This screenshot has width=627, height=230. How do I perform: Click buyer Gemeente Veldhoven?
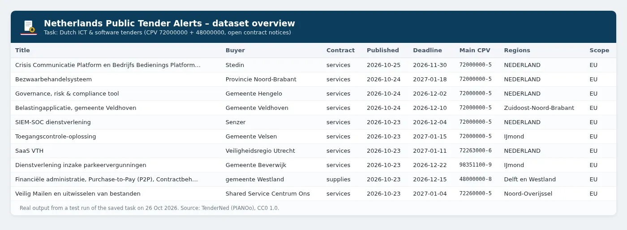257,108
